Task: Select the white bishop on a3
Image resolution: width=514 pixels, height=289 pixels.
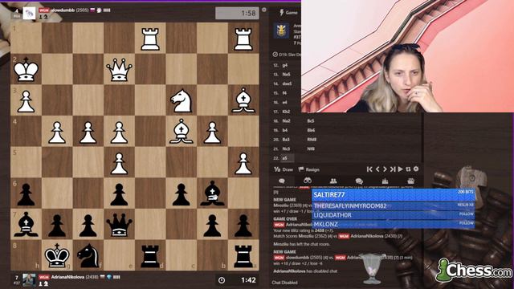Action: [x=243, y=100]
